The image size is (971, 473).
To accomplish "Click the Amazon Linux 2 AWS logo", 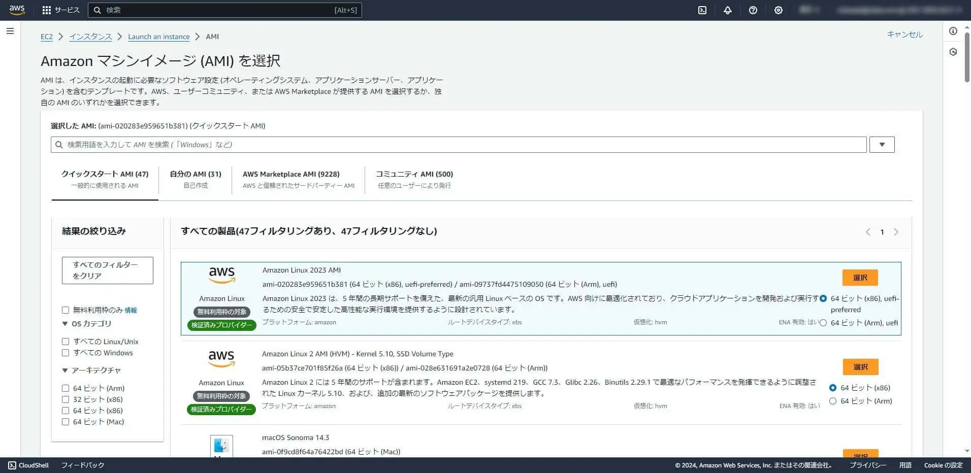I will [221, 359].
